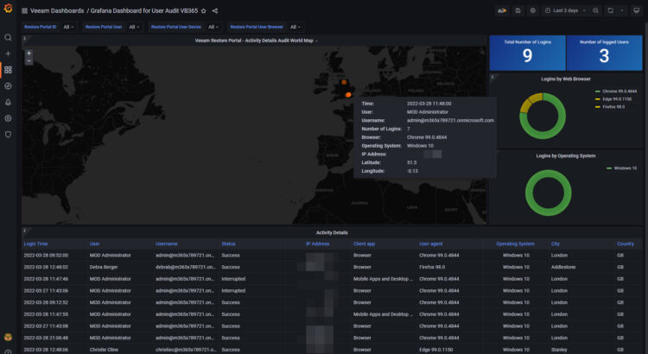648x354 pixels.
Task: Open Logins by Web Browser panel menu
Action: coord(565,79)
